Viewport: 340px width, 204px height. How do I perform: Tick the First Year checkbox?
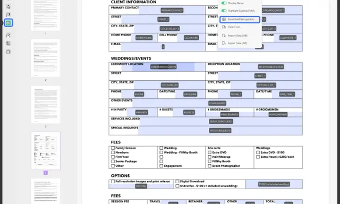[x=113, y=157]
